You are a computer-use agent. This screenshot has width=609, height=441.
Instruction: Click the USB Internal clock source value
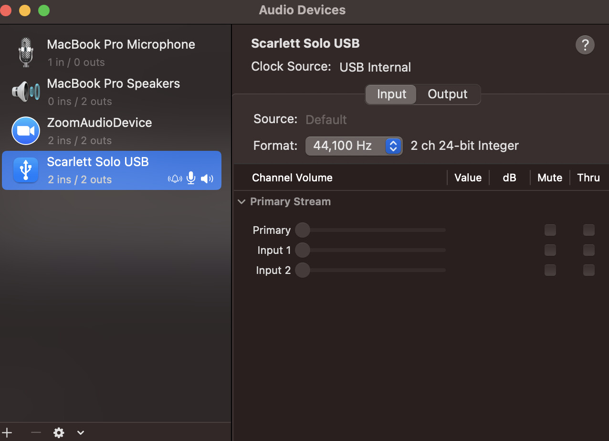click(375, 67)
